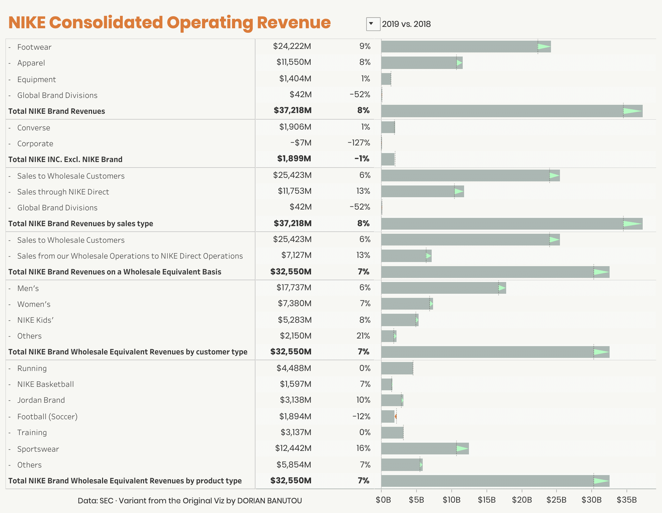This screenshot has width=662, height=513.
Task: Select Sales through NIKE Direct label
Action: 63,192
